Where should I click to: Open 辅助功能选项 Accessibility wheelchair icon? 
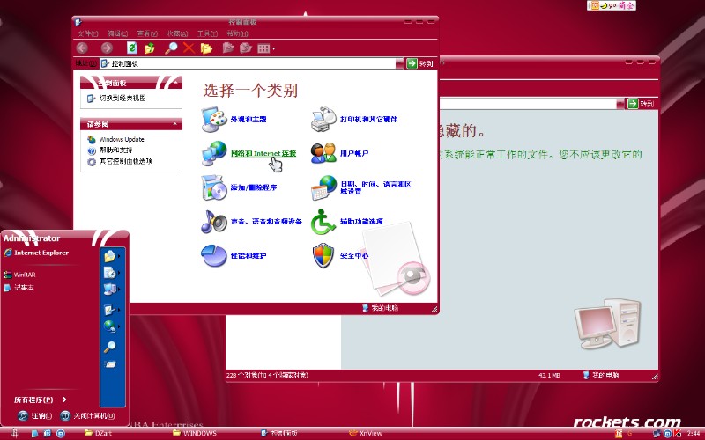tap(323, 222)
